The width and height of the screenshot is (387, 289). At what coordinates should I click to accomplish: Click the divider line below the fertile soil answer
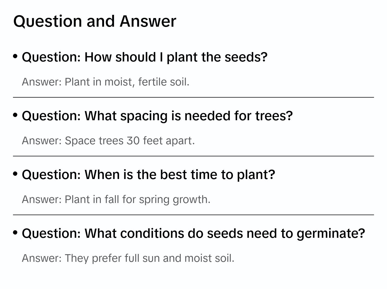(x=193, y=97)
